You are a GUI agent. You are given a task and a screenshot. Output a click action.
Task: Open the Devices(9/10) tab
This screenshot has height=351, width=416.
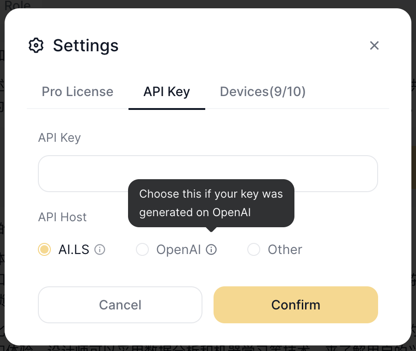[x=263, y=91]
